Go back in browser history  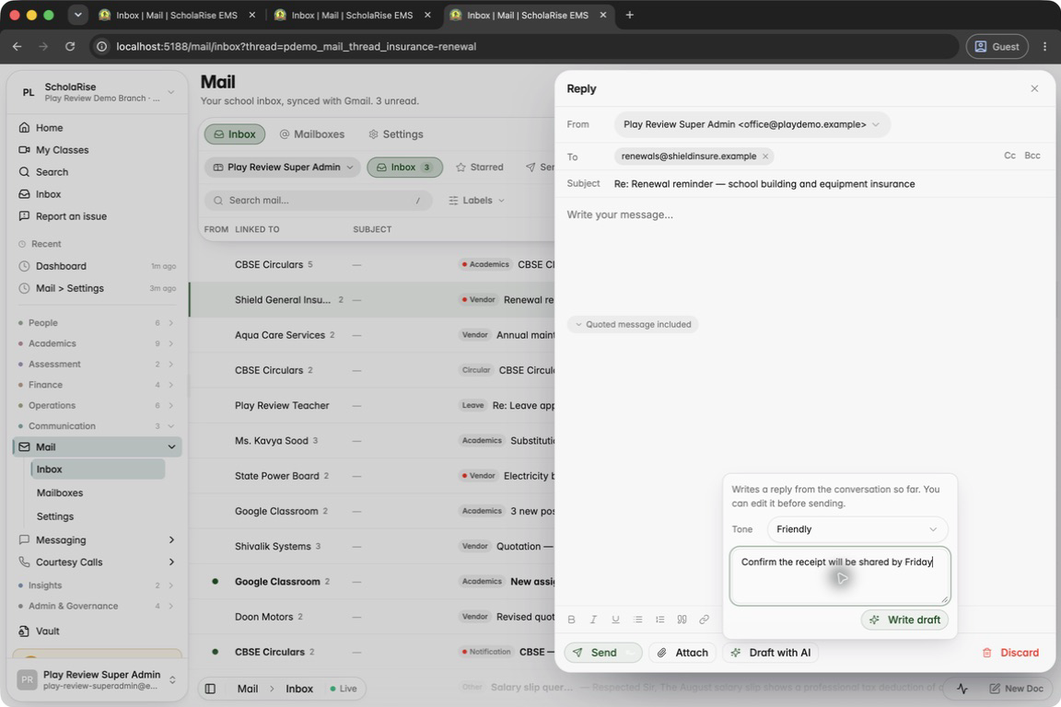(x=17, y=47)
